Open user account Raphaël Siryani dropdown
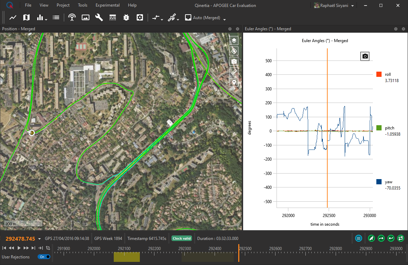Screen dimensions: 408x265 point(334,6)
